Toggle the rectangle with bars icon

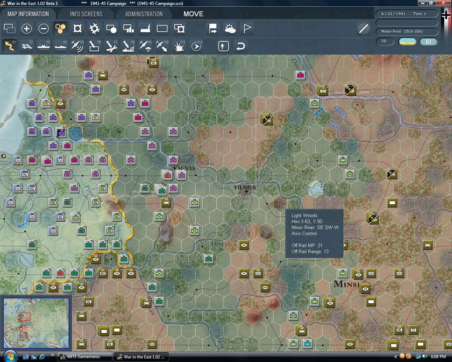128,28
